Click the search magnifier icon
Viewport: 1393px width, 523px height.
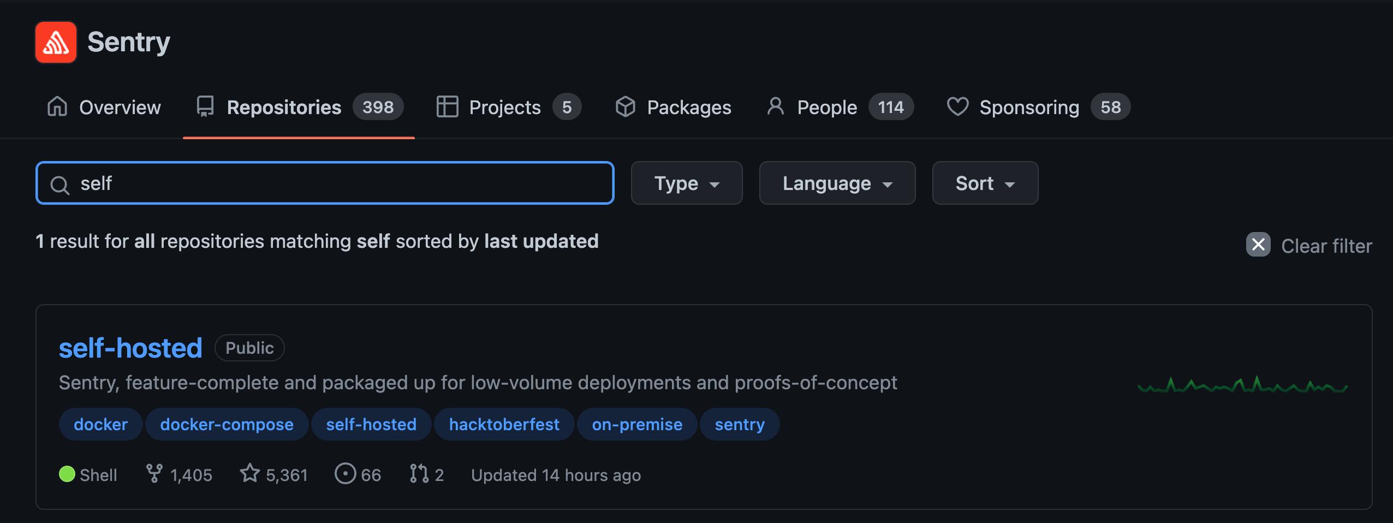(59, 185)
